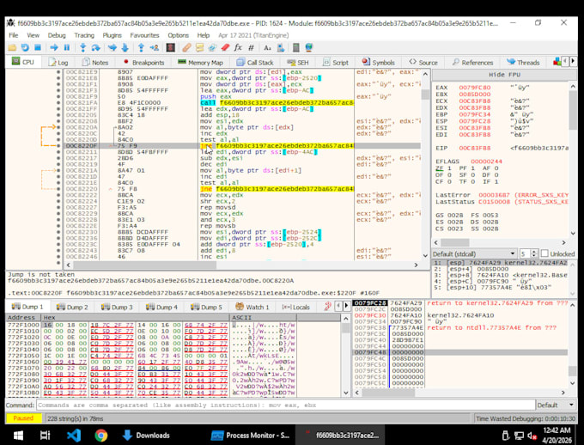Open the Debug menu

pos(57,35)
